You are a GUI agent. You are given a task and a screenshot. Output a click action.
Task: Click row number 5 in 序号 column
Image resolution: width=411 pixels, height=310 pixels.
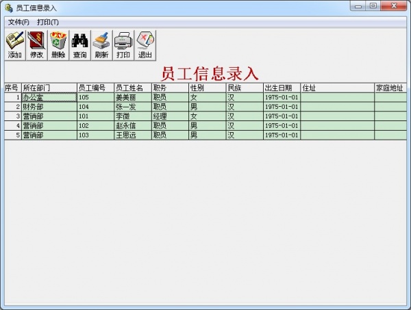tap(13, 135)
